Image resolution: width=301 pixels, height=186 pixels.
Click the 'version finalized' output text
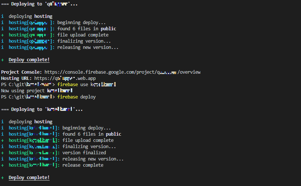[x=84, y=153]
